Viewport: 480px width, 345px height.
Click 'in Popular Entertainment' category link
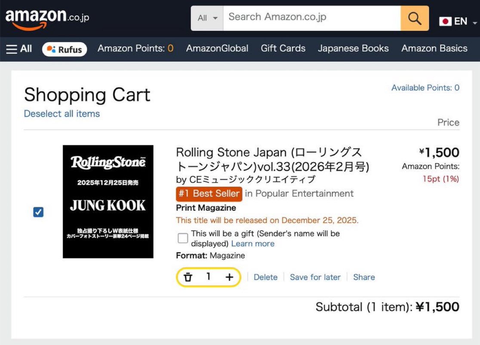299,194
